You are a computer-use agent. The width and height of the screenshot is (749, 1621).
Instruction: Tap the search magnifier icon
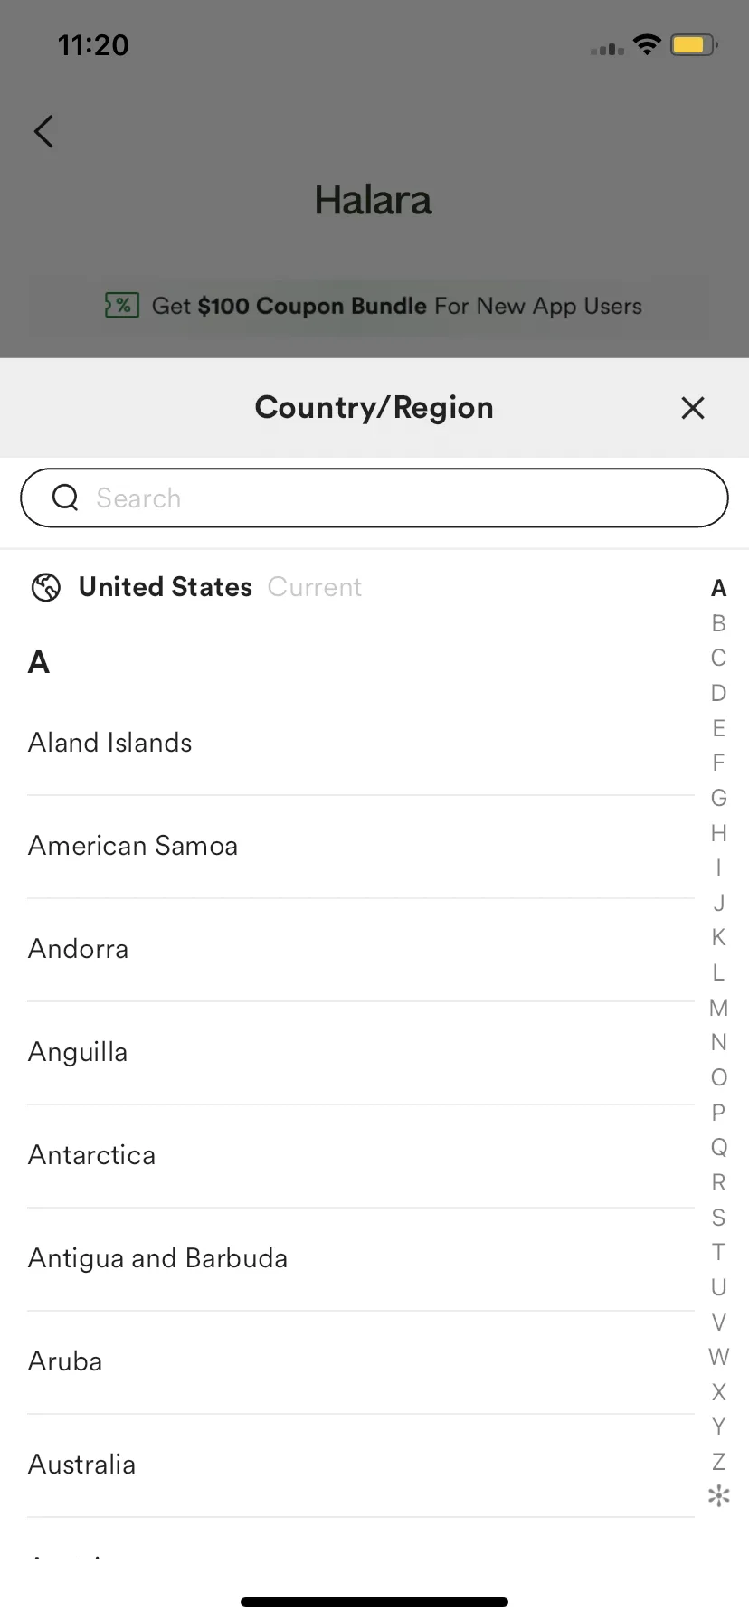coord(65,498)
